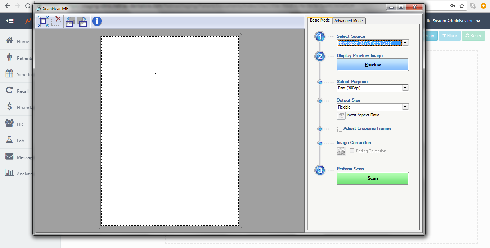
Task: Open Home in the left sidebar
Action: point(23,41)
